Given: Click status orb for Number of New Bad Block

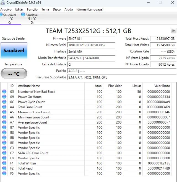Looking at the screenshot, I should [4, 91].
